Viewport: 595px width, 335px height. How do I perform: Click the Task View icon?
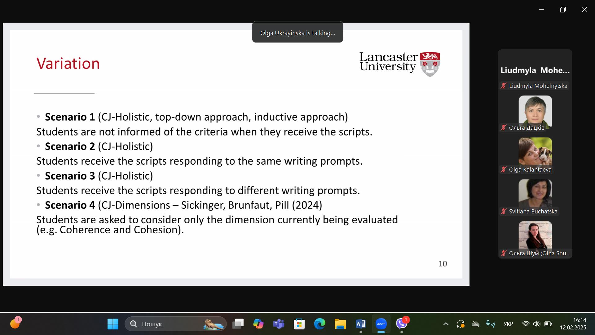[x=238, y=324]
